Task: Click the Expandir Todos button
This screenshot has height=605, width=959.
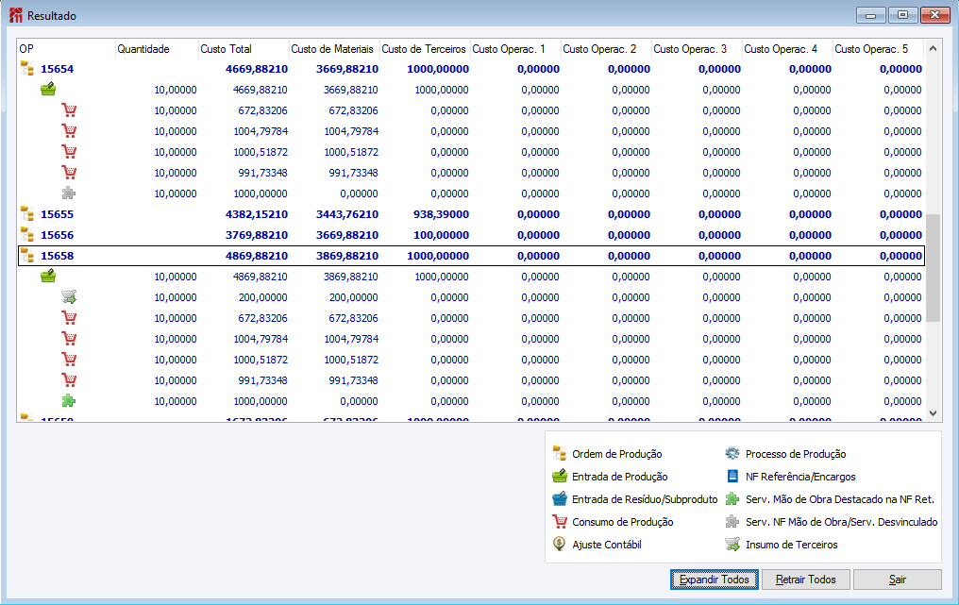Action: (x=715, y=580)
